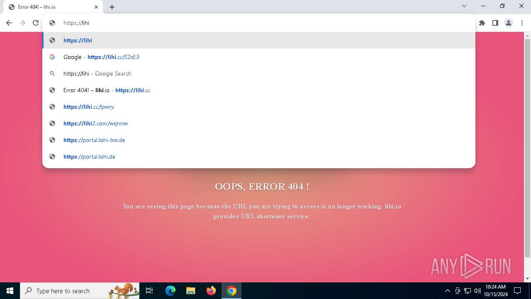
Task: Click the OOPS, ERROR 404 heading
Action: click(x=262, y=187)
